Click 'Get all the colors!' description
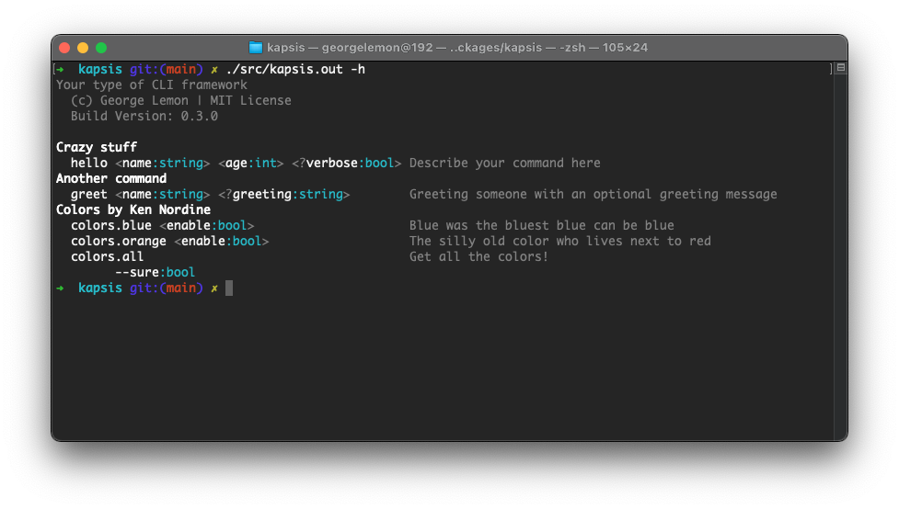 pos(478,257)
